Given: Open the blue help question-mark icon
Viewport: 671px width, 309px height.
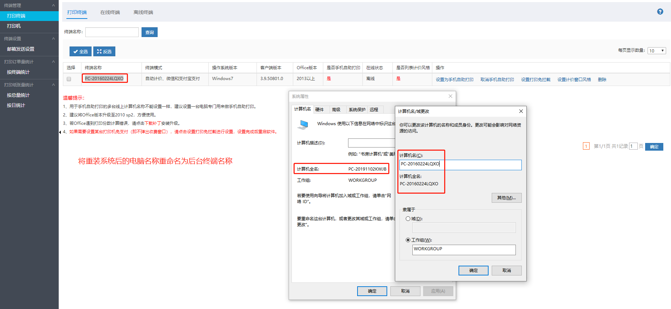Looking at the screenshot, I should click(660, 12).
